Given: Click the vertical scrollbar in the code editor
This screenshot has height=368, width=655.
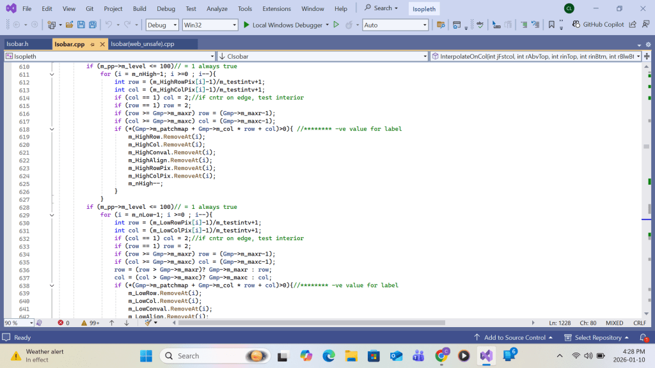Looking at the screenshot, I should pos(650,208).
